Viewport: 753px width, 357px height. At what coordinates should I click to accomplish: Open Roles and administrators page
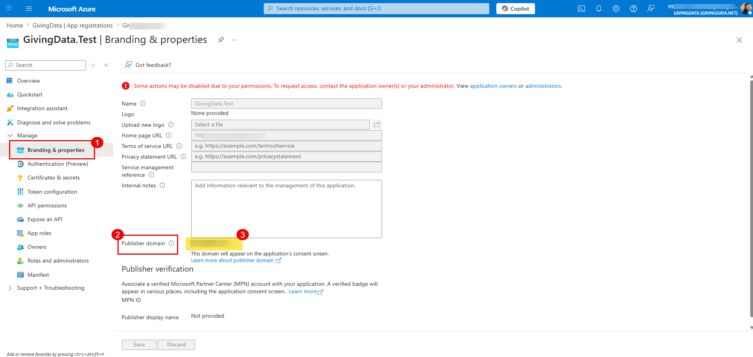click(x=58, y=261)
